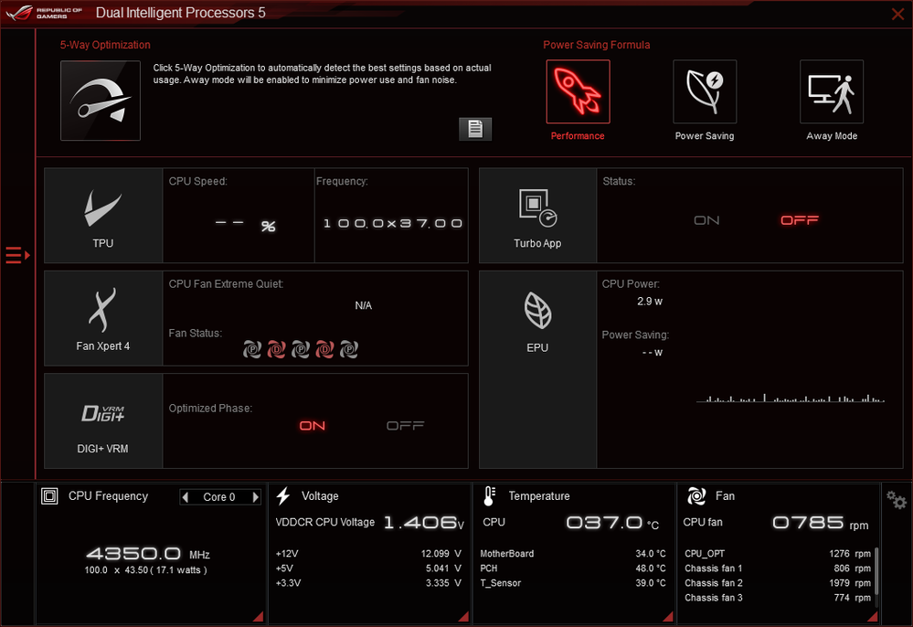
Task: Click the Chassis fan 3 row label
Action: [713, 598]
